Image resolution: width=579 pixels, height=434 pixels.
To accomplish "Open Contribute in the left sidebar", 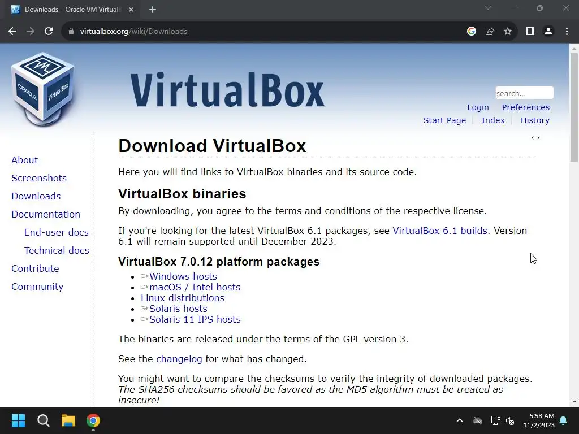I will pos(35,268).
